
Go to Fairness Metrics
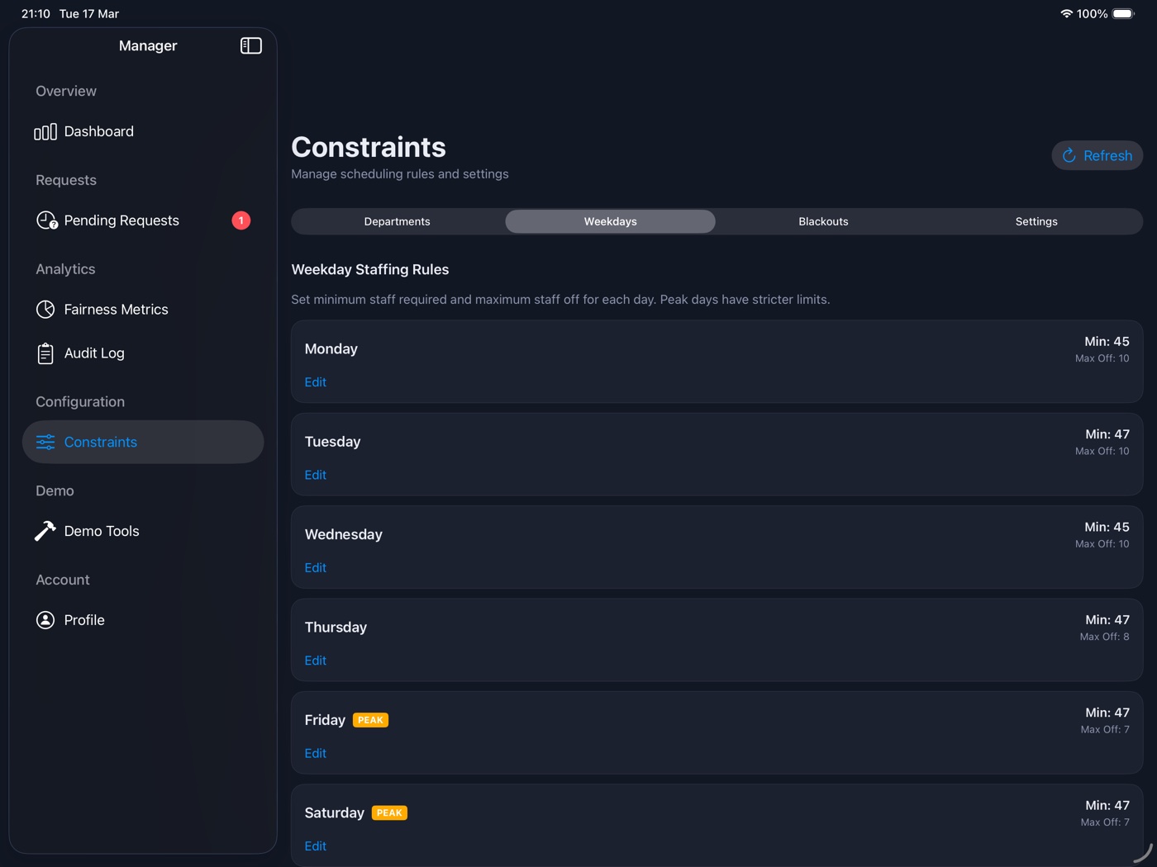pyautogui.click(x=143, y=310)
